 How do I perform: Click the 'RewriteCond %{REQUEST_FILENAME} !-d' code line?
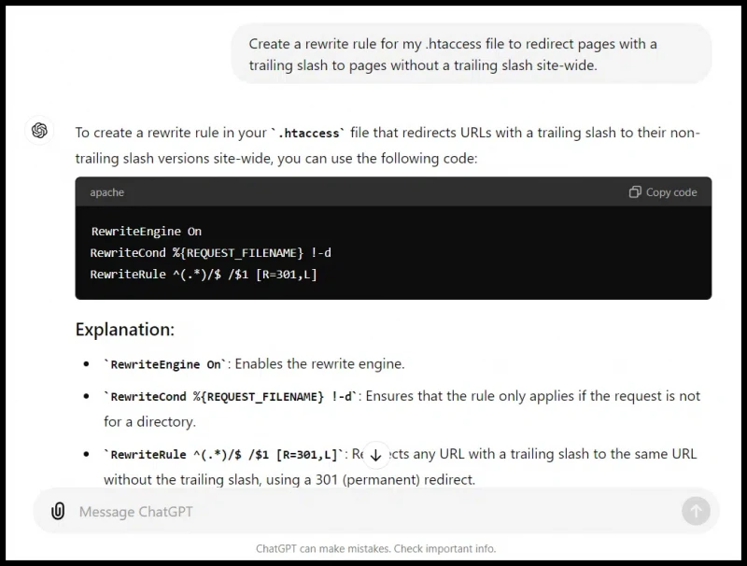(x=211, y=253)
